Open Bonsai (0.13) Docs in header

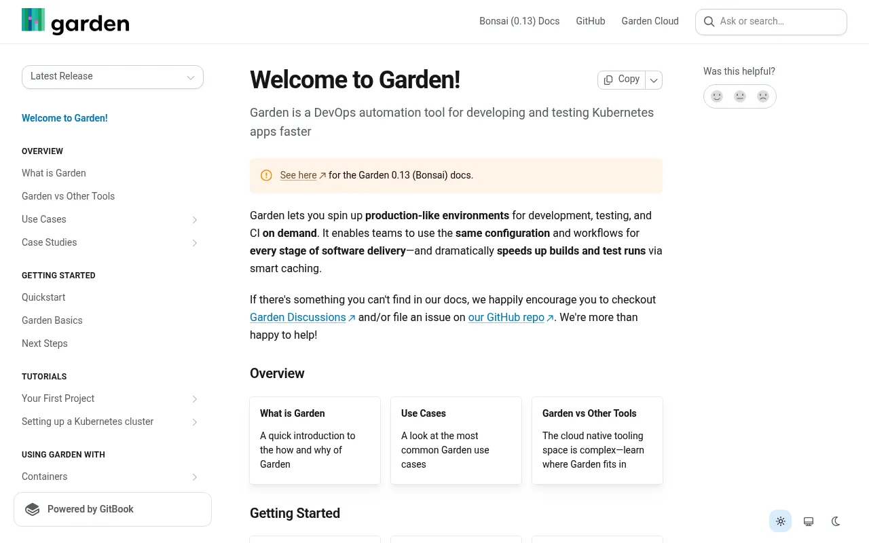[x=519, y=21]
